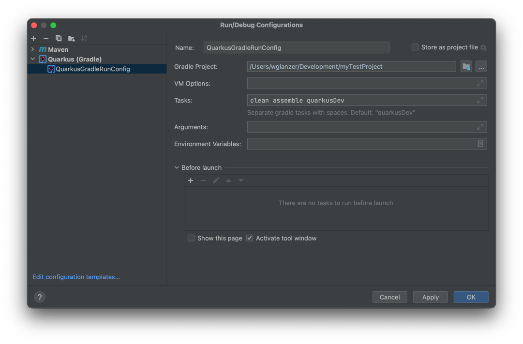Select QuarkusGradleRunConfig in the tree
This screenshot has width=523, height=344.
(x=97, y=69)
